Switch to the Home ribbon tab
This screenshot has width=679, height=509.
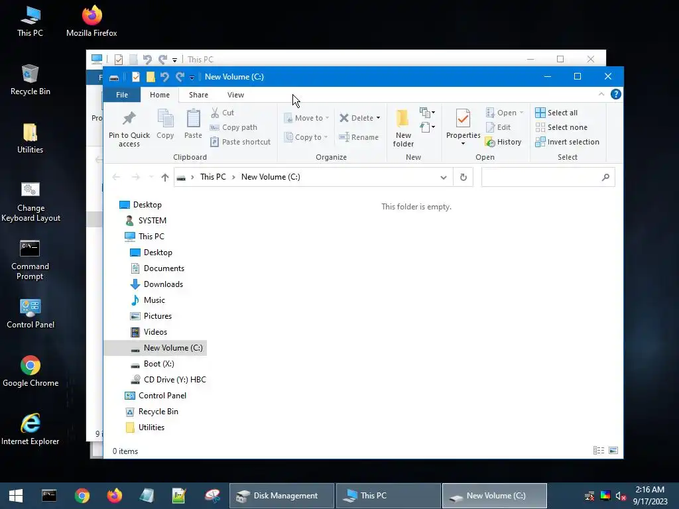160,95
